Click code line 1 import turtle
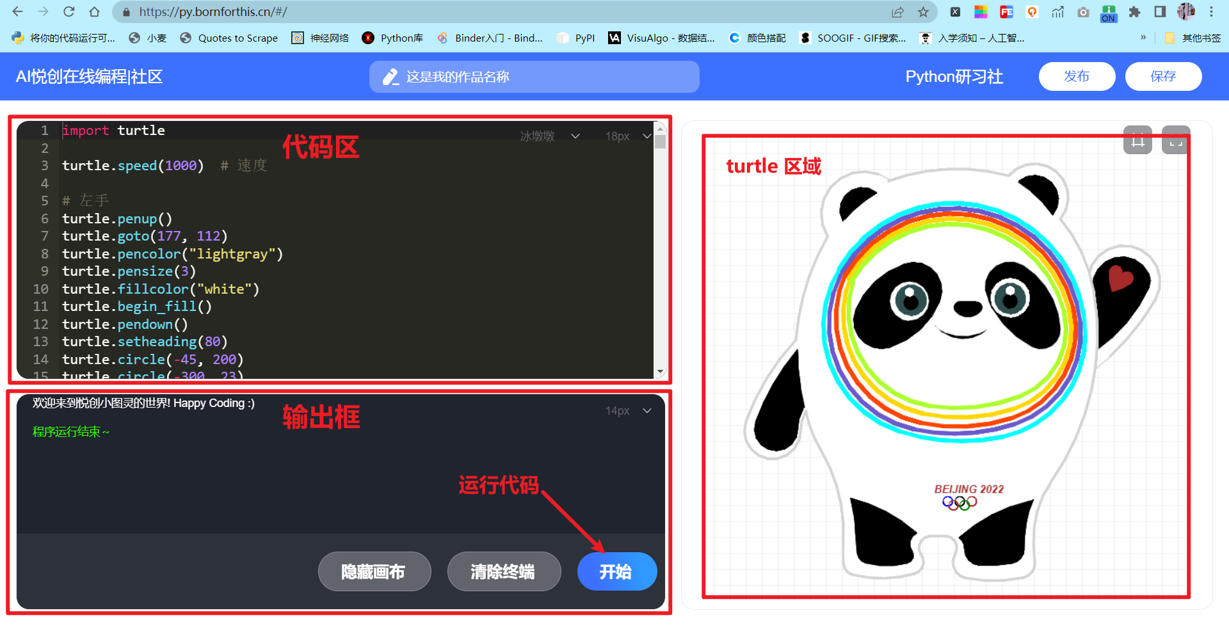Viewport: 1229px width, 629px height. point(114,131)
